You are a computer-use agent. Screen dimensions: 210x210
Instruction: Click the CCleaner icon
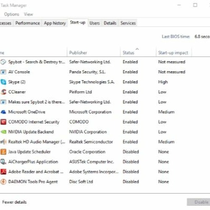pyautogui.click(x=3, y=92)
